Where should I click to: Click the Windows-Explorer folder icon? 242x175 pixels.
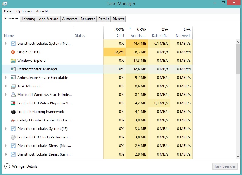13,61
